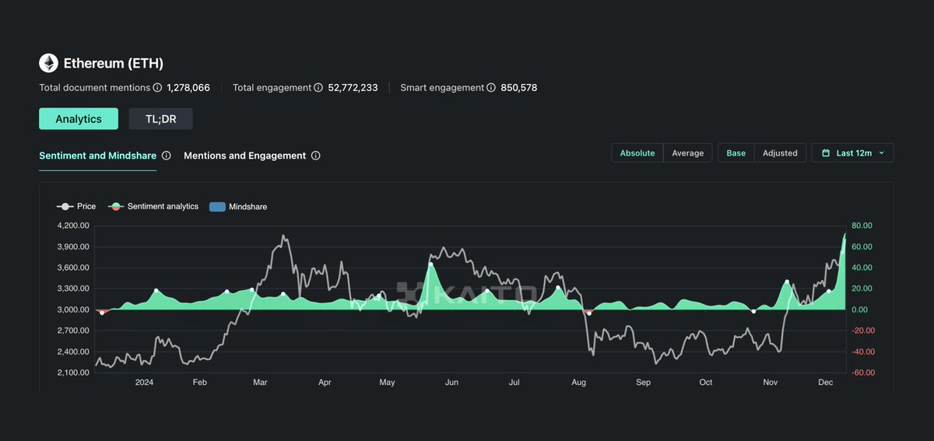Image resolution: width=934 pixels, height=441 pixels.
Task: Select the Base mode option
Action: click(736, 153)
